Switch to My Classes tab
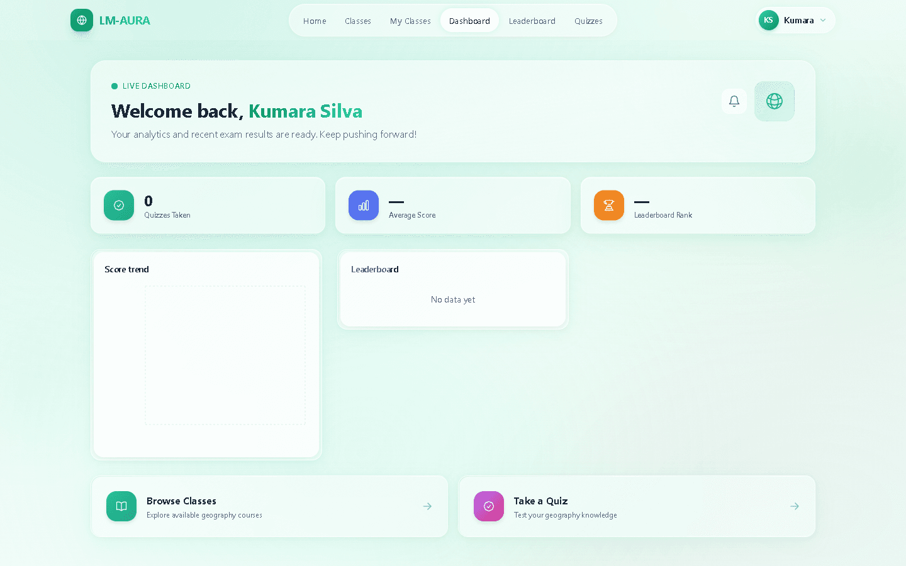Viewport: 906px width, 566px height. click(410, 21)
